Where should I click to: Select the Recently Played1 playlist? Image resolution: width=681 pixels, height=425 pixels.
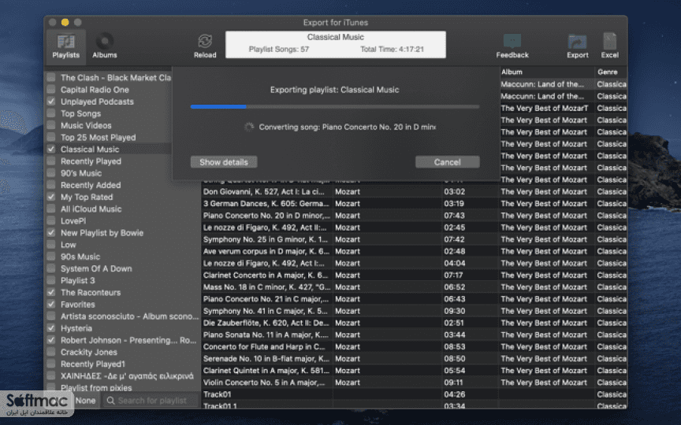(93, 364)
